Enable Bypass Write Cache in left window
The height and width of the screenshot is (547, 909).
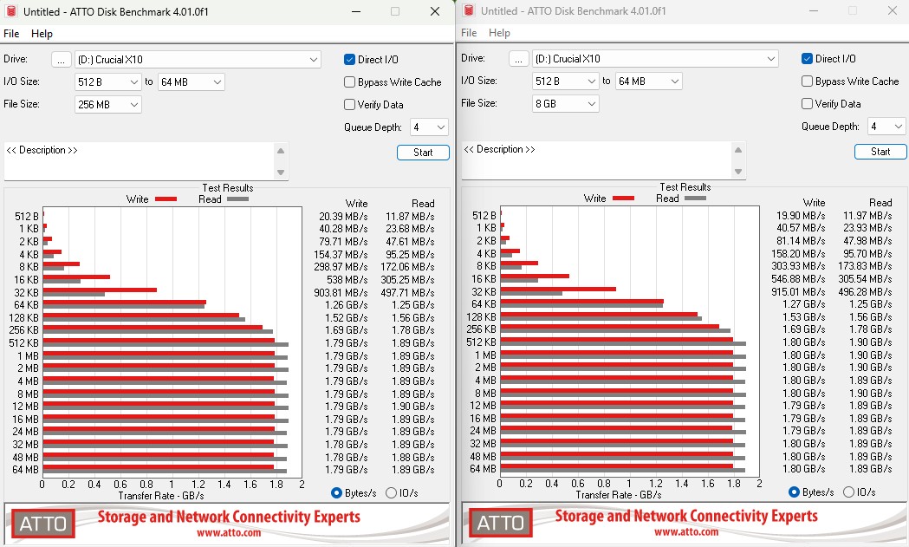[x=349, y=82]
